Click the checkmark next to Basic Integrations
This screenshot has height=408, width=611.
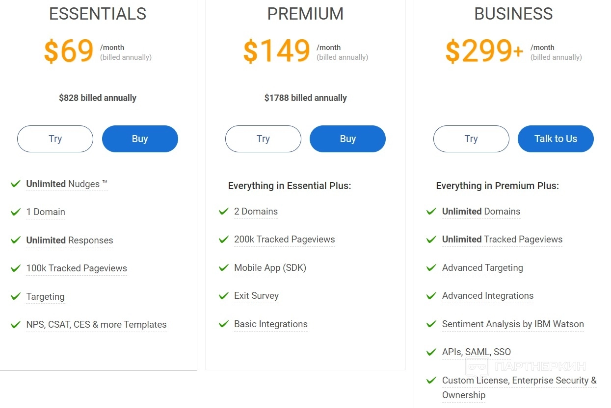[x=224, y=324]
